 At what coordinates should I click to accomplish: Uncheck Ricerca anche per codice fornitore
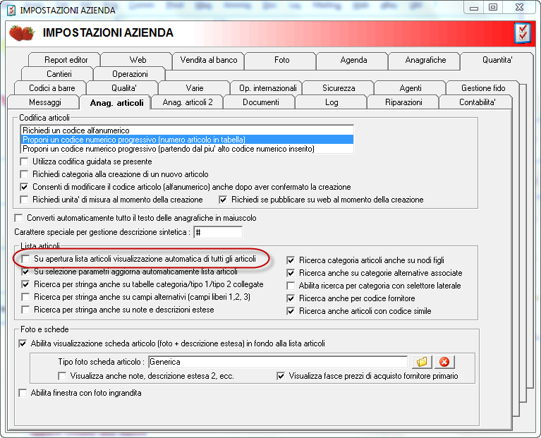tap(291, 298)
